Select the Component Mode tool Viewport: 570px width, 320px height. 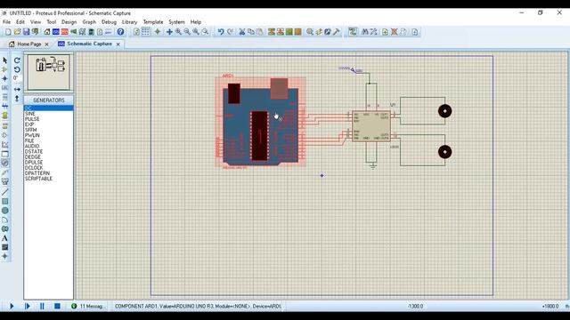[4, 69]
